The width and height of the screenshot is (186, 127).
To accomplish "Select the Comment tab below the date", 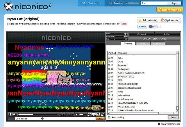I will click(128, 43).
